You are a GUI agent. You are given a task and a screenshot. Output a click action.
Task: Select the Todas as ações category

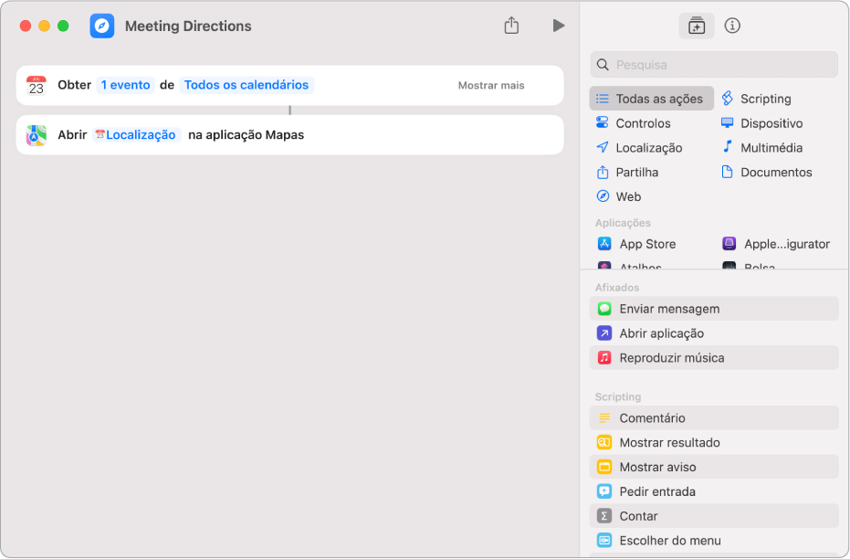click(x=651, y=99)
